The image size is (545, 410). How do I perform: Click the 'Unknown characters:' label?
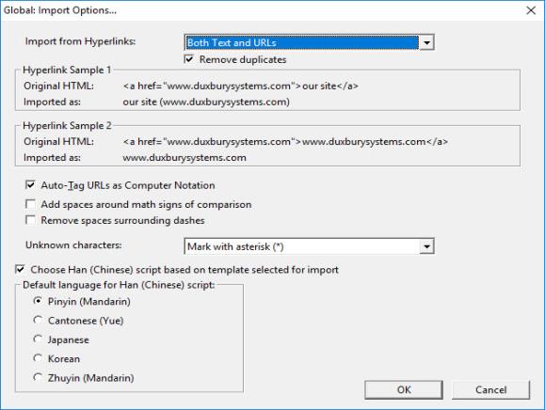[73, 245]
